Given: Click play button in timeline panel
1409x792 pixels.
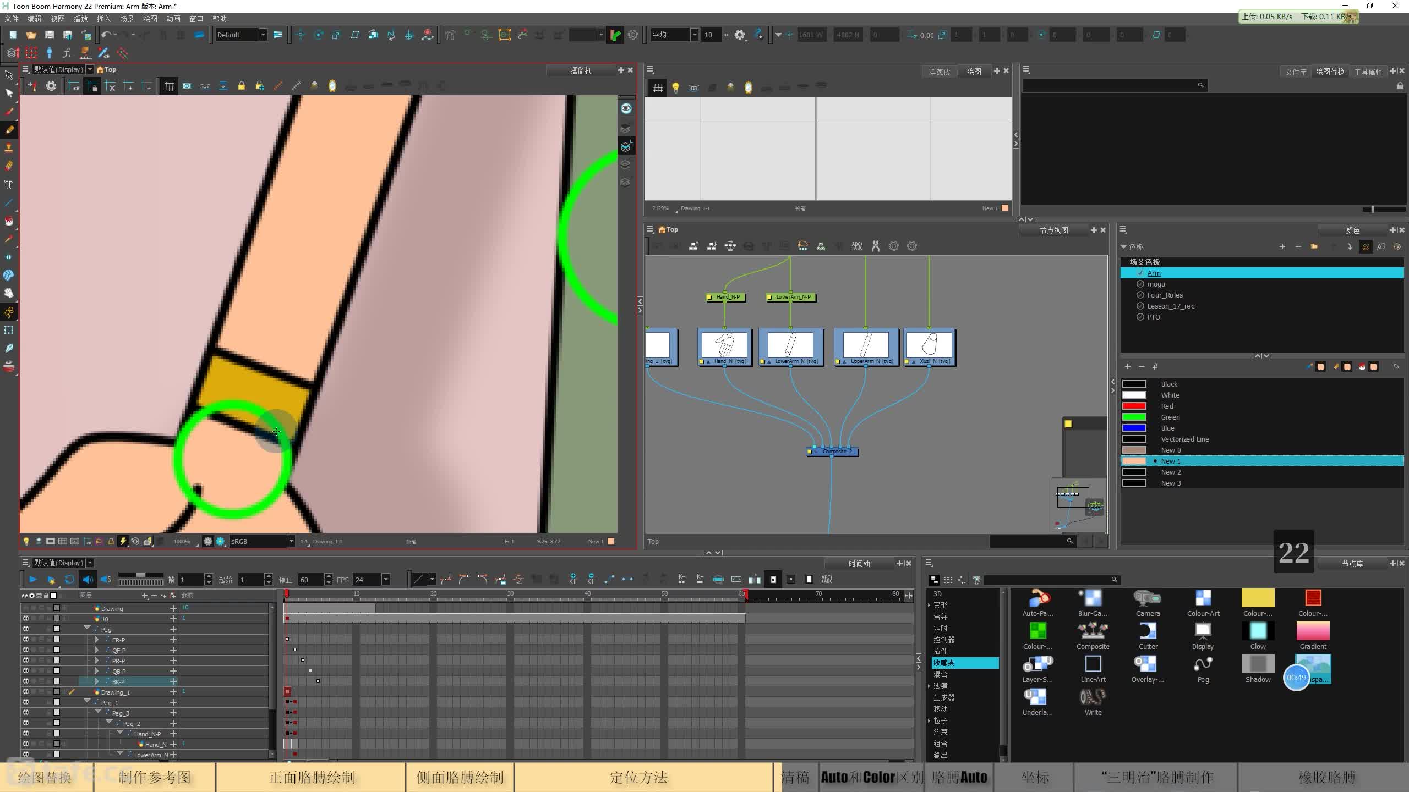Looking at the screenshot, I should [31, 578].
